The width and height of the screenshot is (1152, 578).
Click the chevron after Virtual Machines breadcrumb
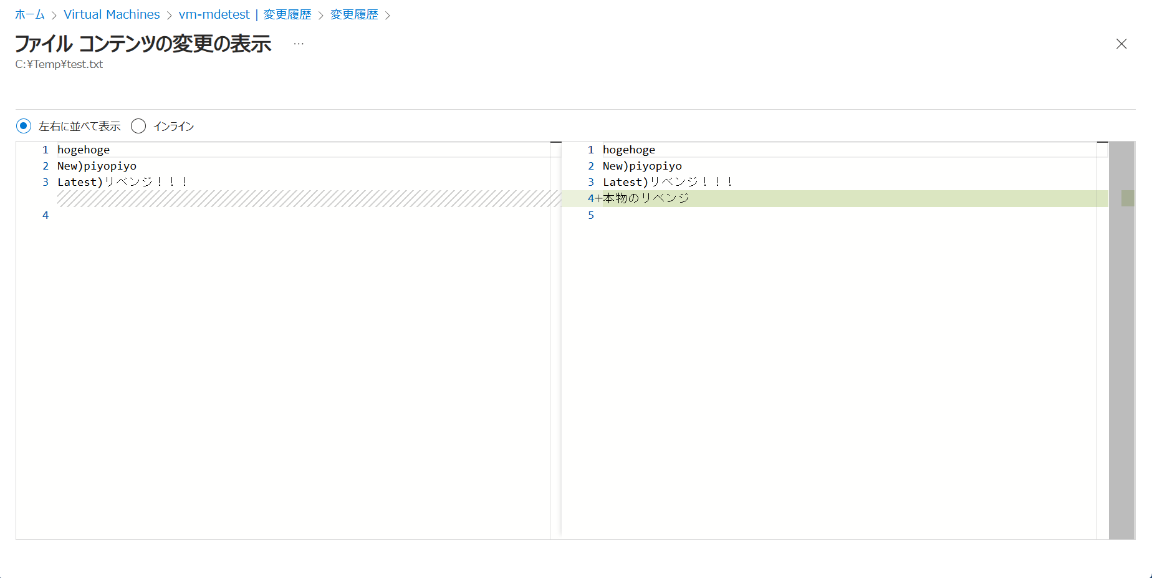(x=169, y=15)
